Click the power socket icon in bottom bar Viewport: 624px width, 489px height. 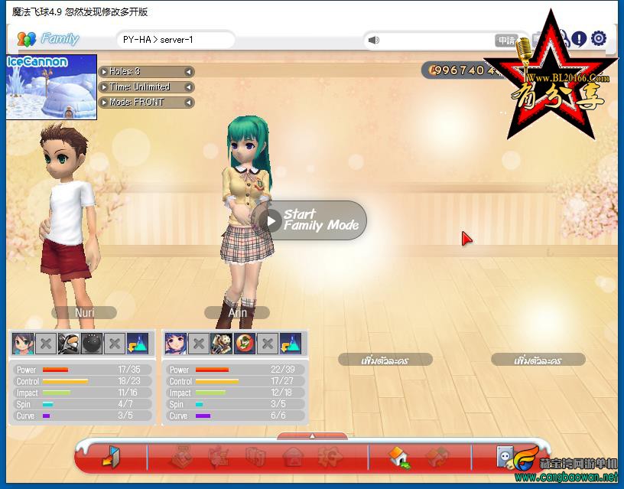(x=505, y=457)
